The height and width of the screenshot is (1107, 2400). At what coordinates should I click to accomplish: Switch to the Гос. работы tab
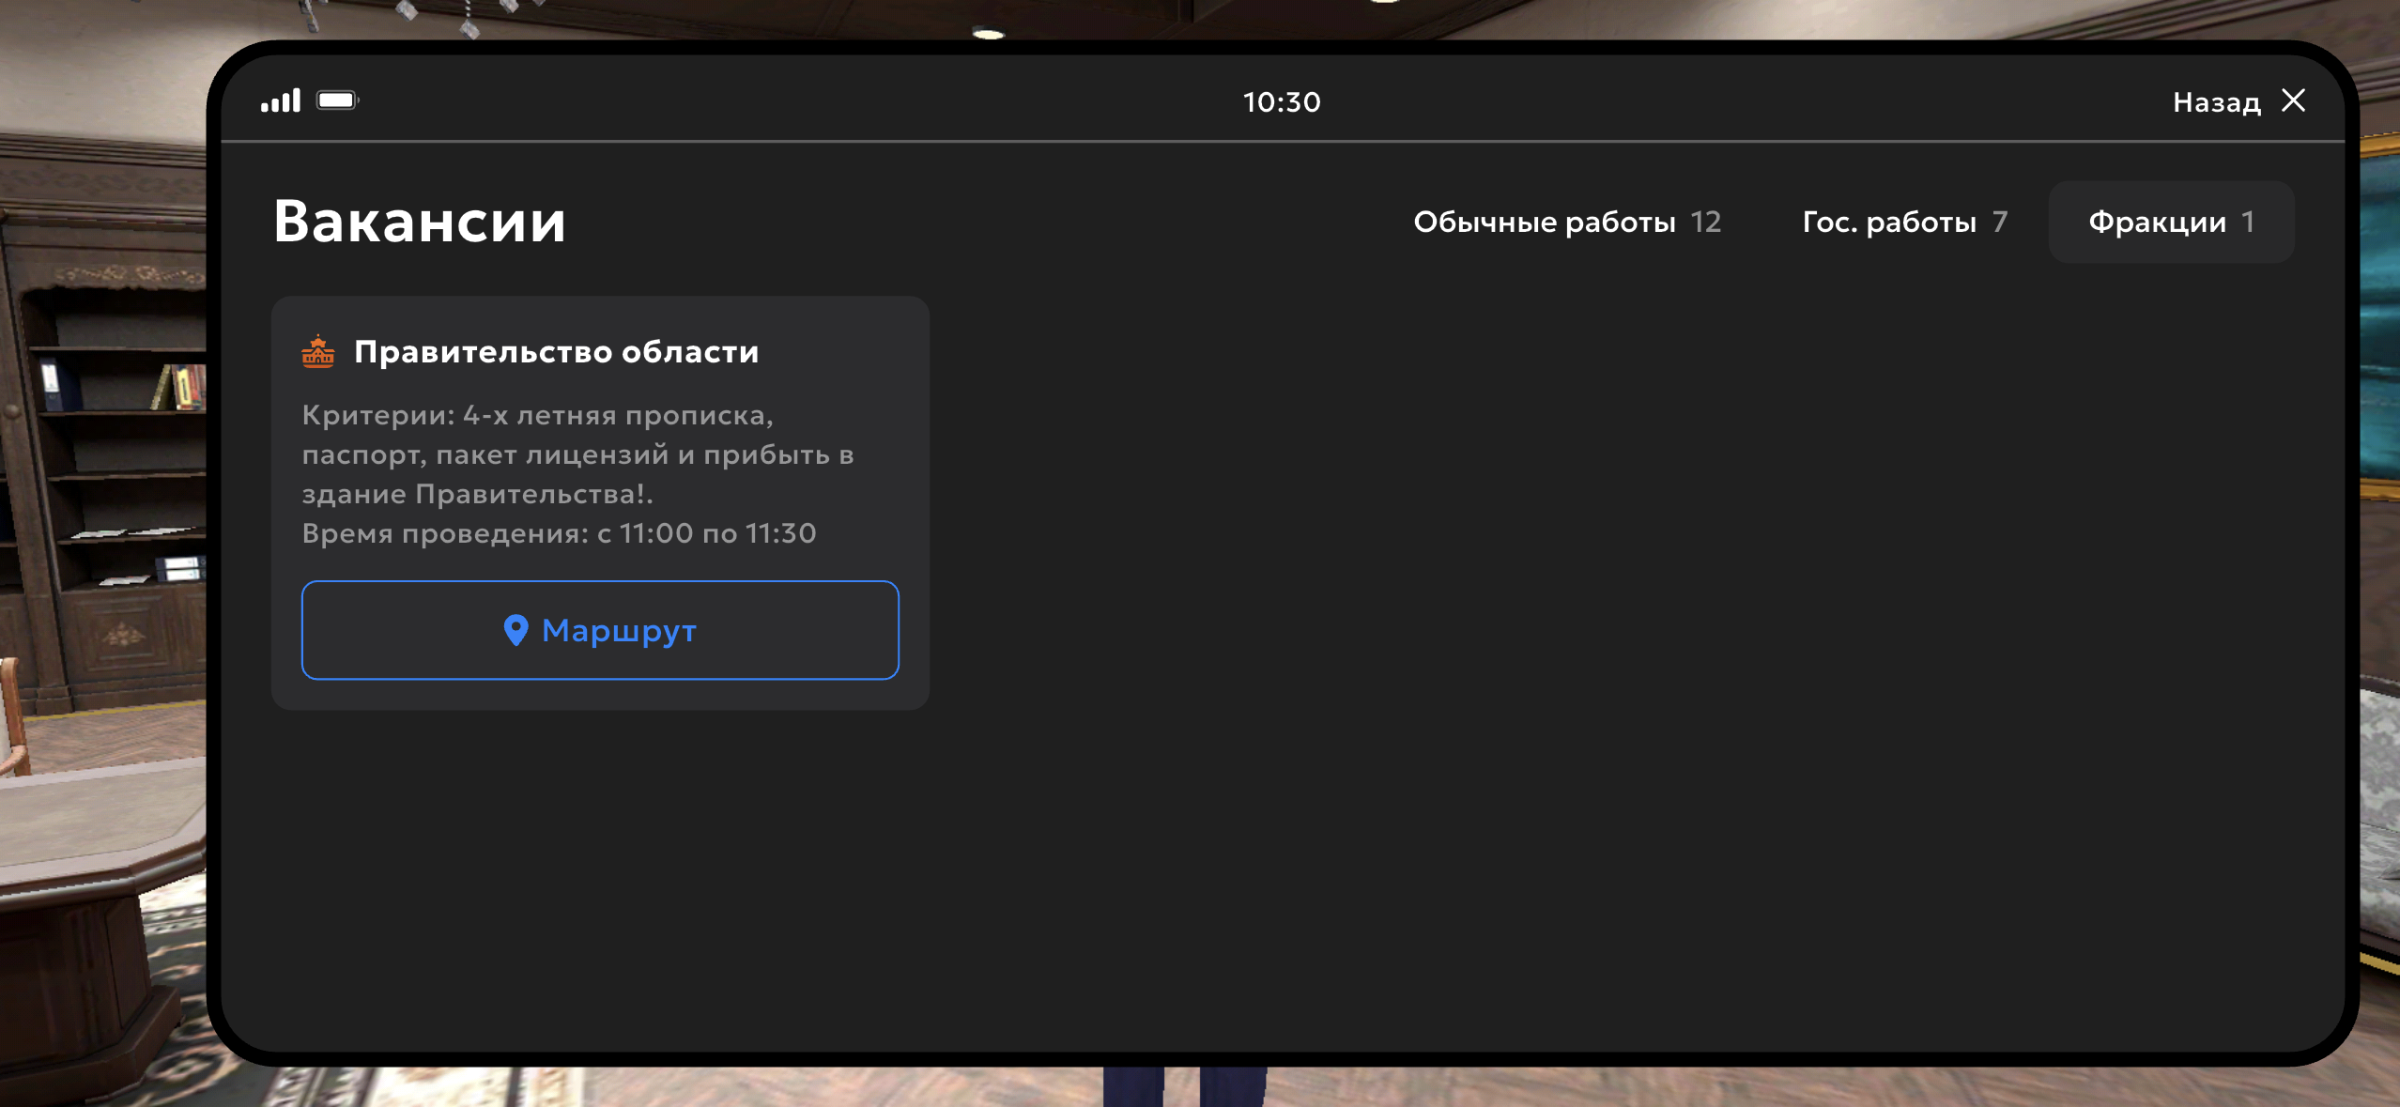1889,223
